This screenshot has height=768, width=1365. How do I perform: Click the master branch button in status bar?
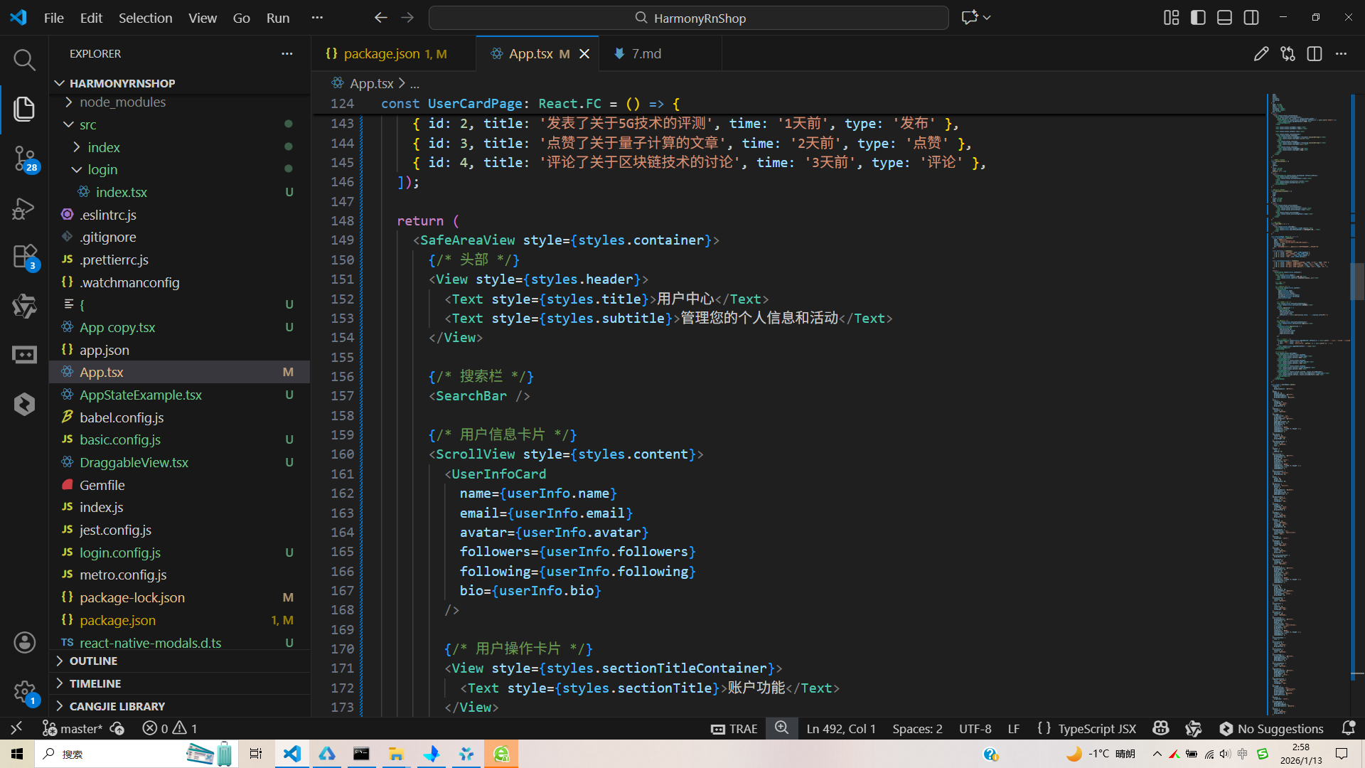73,728
